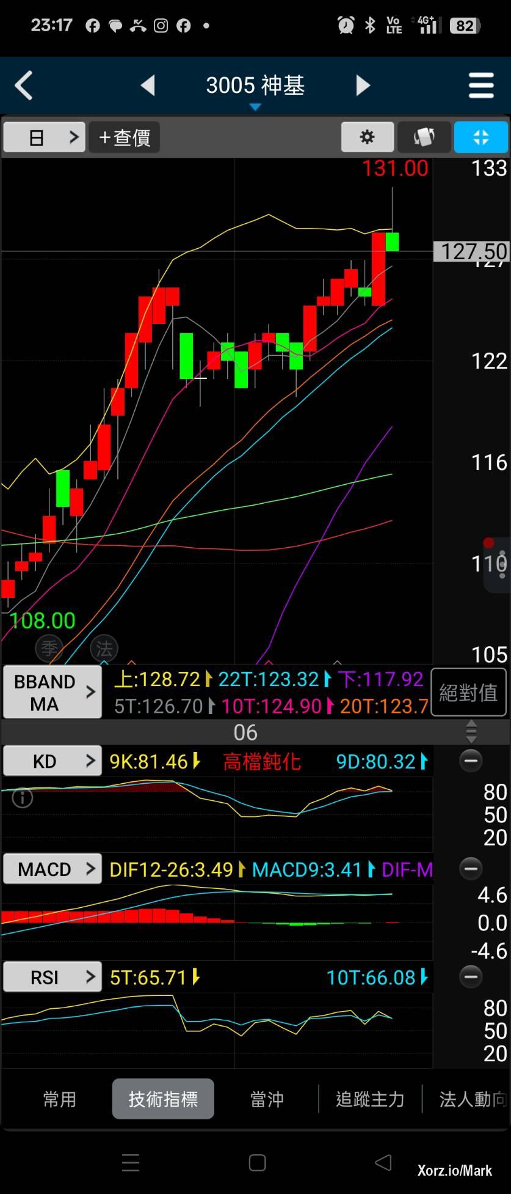Open chart settings gear
This screenshot has width=511, height=1194.
point(367,137)
